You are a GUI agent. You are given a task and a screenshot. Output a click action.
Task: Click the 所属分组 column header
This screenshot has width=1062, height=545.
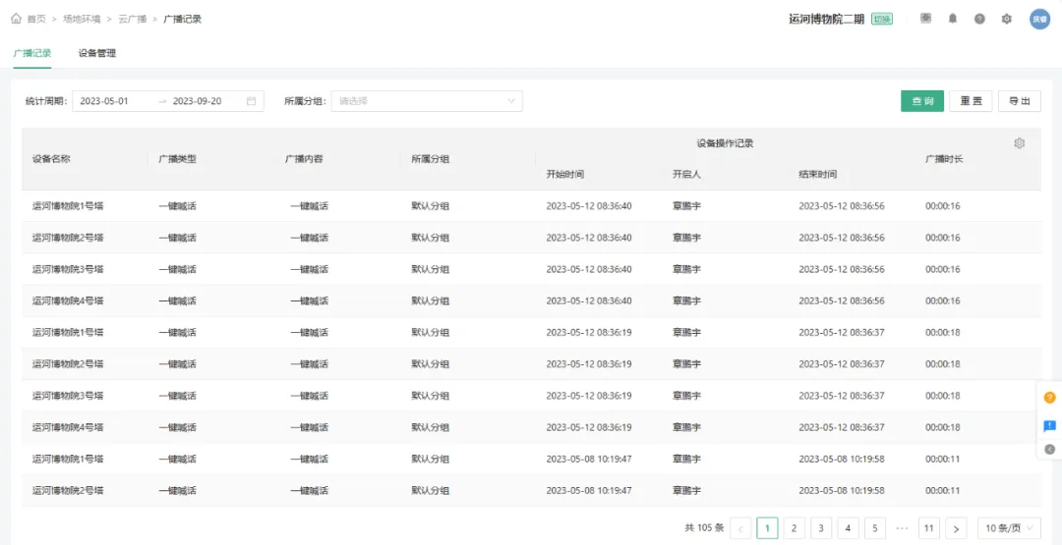[431, 159]
